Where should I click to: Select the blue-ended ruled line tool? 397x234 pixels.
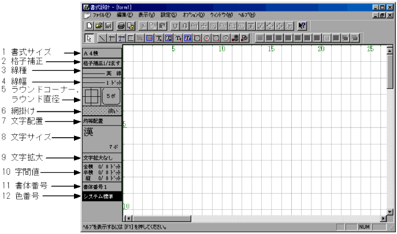121,38
